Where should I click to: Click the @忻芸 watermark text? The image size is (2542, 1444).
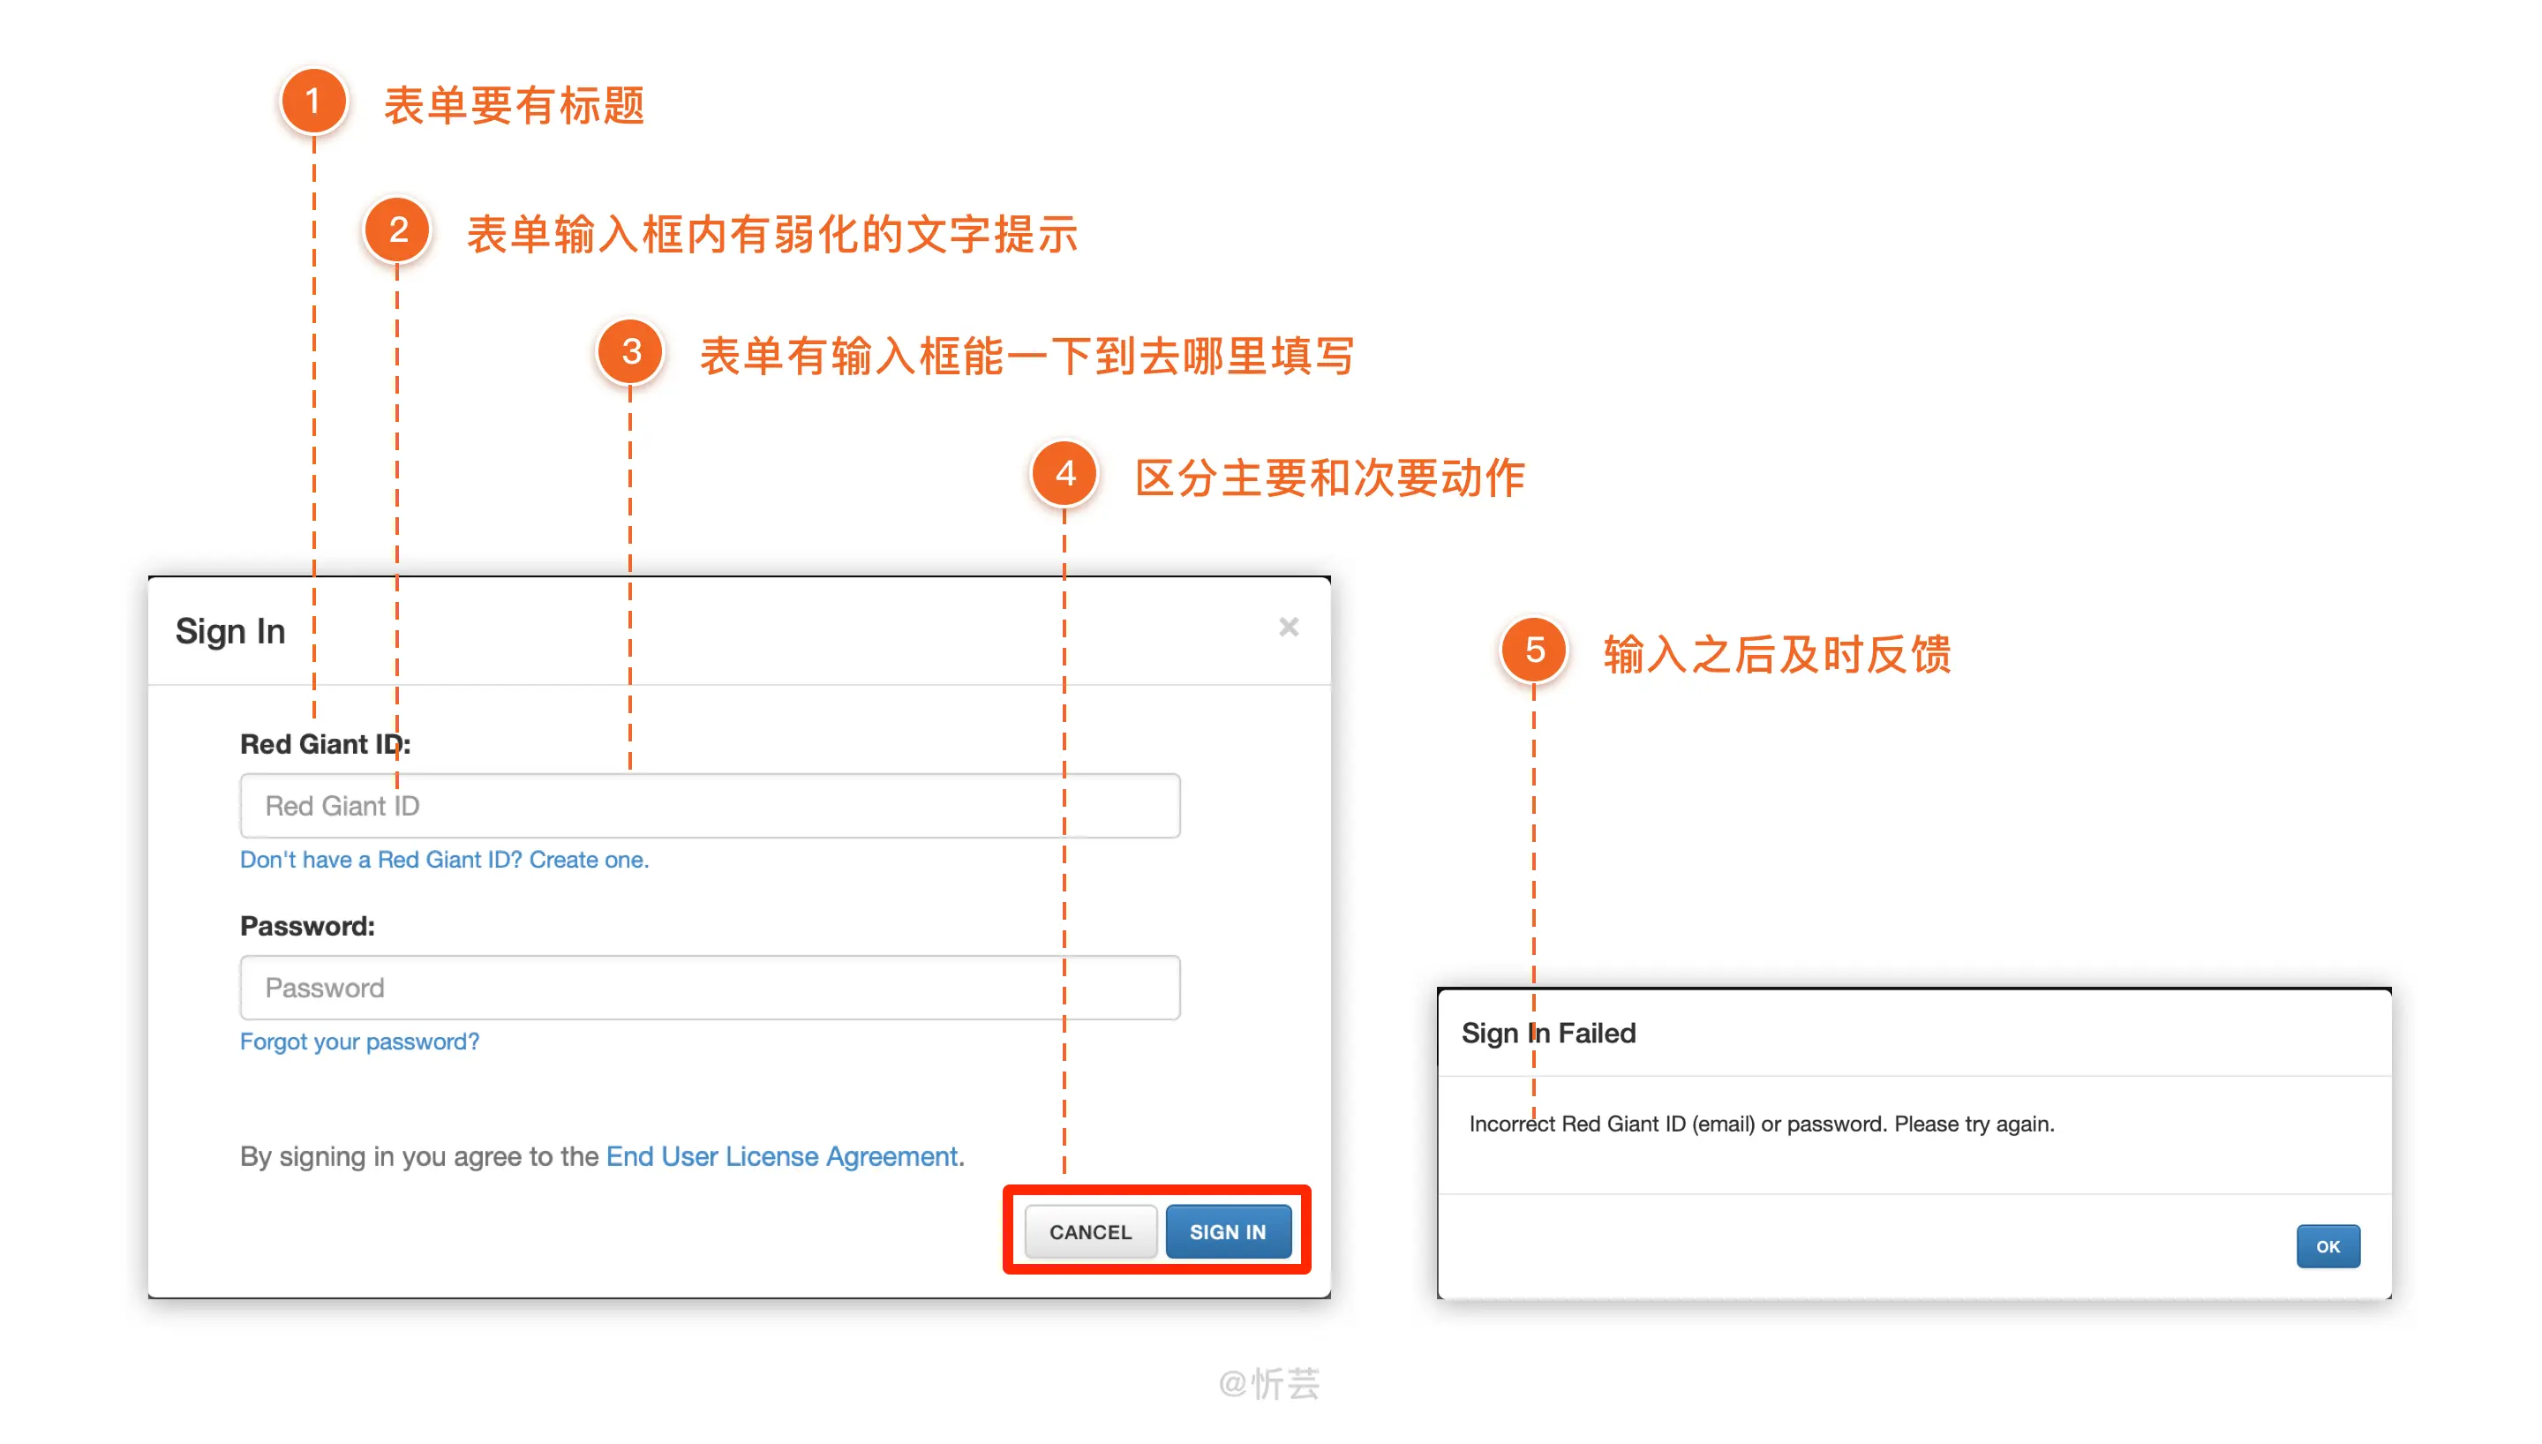(x=1269, y=1381)
